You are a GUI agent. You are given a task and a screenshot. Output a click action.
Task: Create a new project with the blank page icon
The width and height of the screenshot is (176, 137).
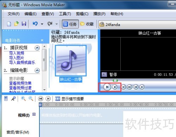tap(9, 24)
